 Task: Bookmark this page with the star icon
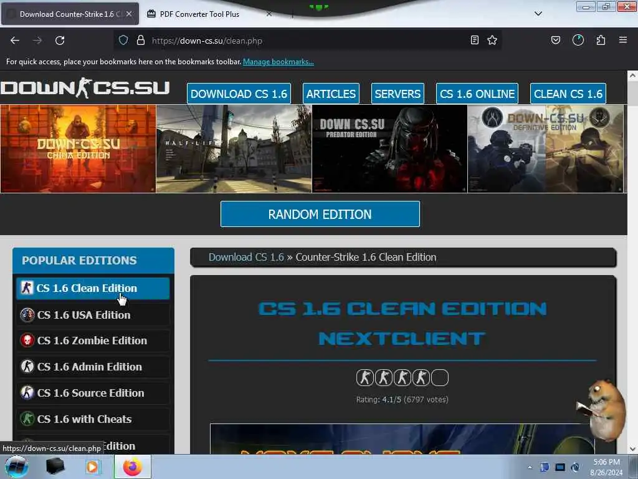coord(492,40)
